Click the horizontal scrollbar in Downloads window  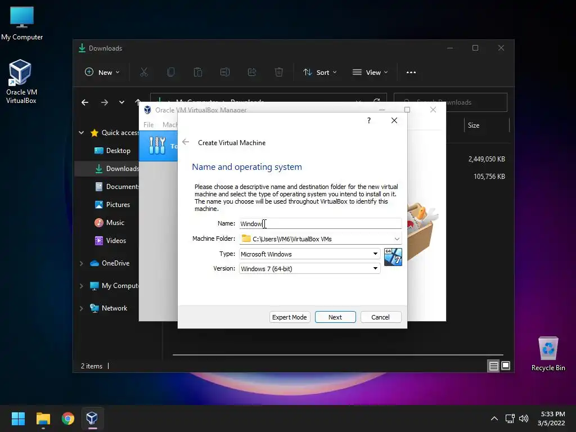tap(338, 355)
